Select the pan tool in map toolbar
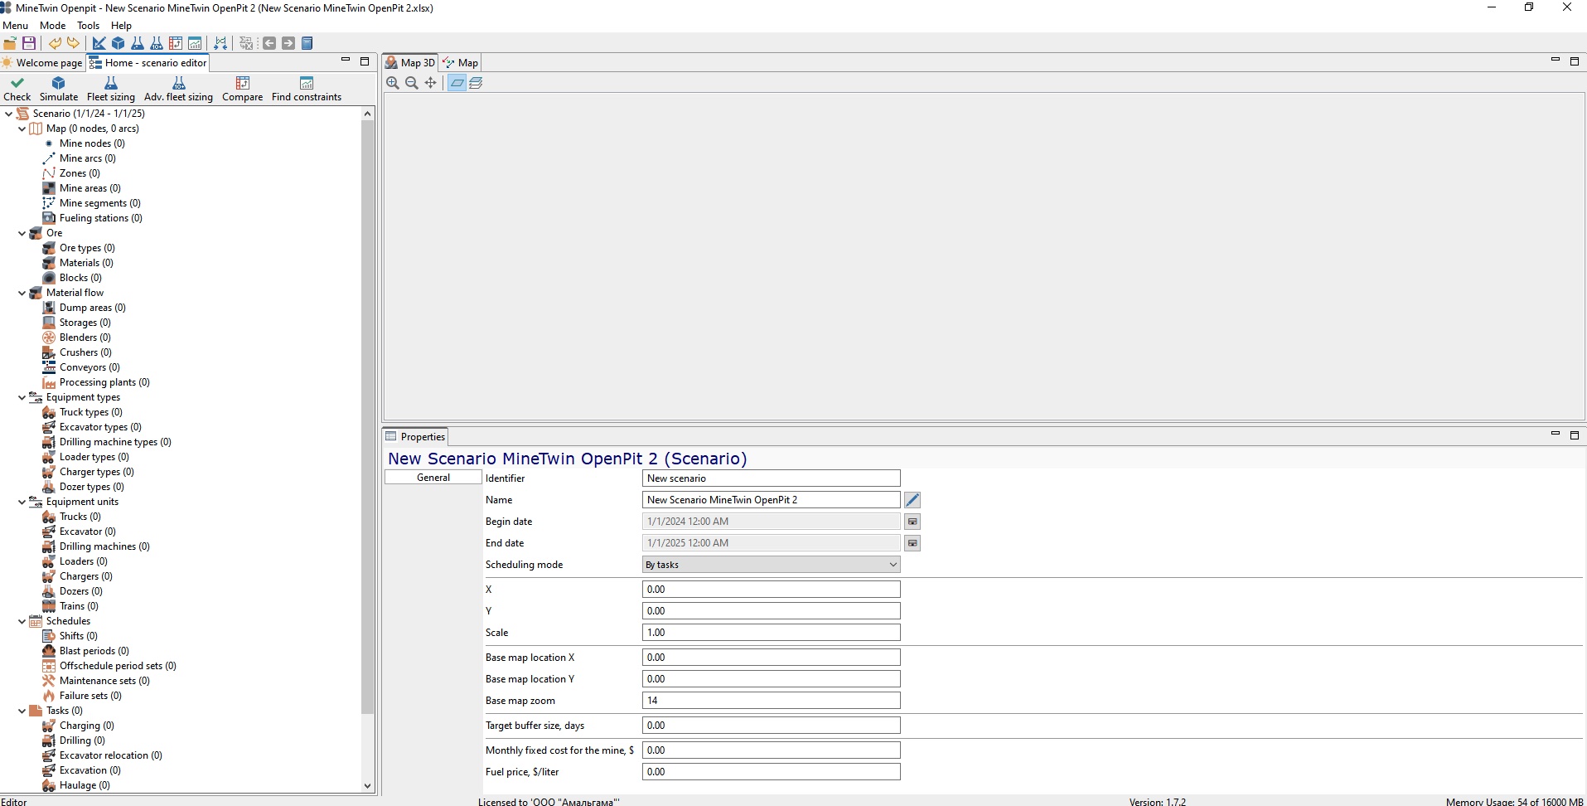This screenshot has height=806, width=1587. click(431, 83)
